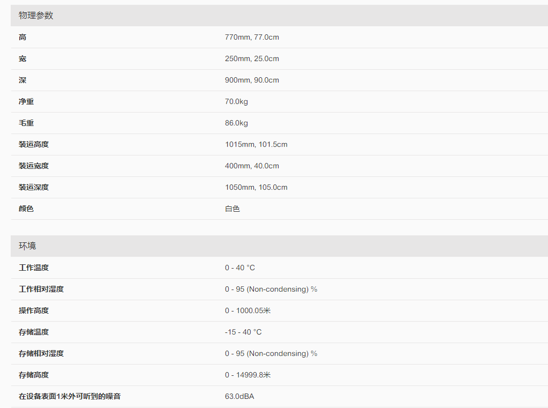Click the 工作温度 label
Viewport: 548px width, 408px height.
tap(34, 268)
